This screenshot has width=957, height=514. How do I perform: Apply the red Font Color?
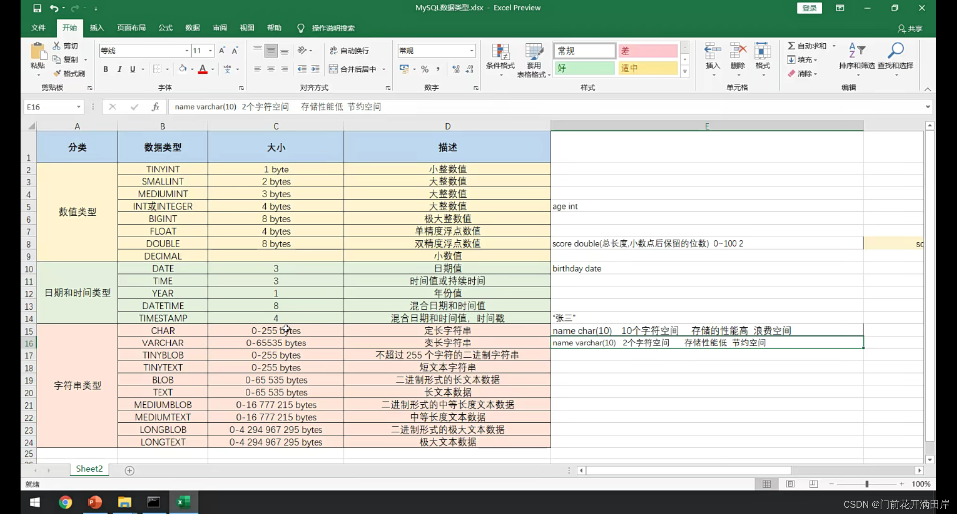203,69
